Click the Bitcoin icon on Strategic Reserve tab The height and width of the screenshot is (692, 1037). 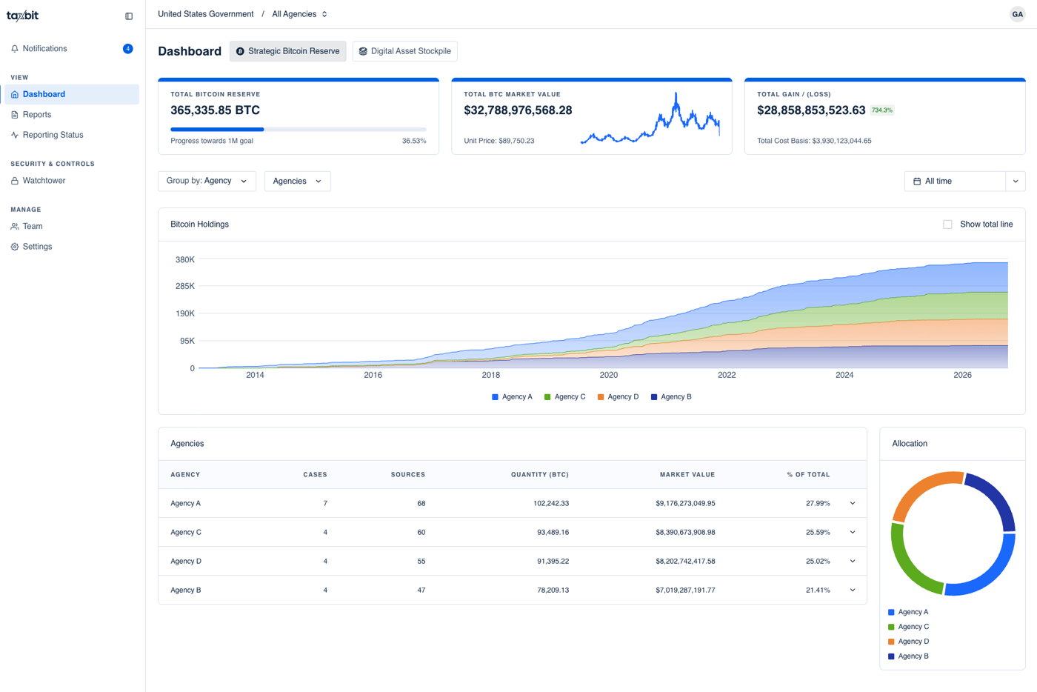[x=240, y=51]
